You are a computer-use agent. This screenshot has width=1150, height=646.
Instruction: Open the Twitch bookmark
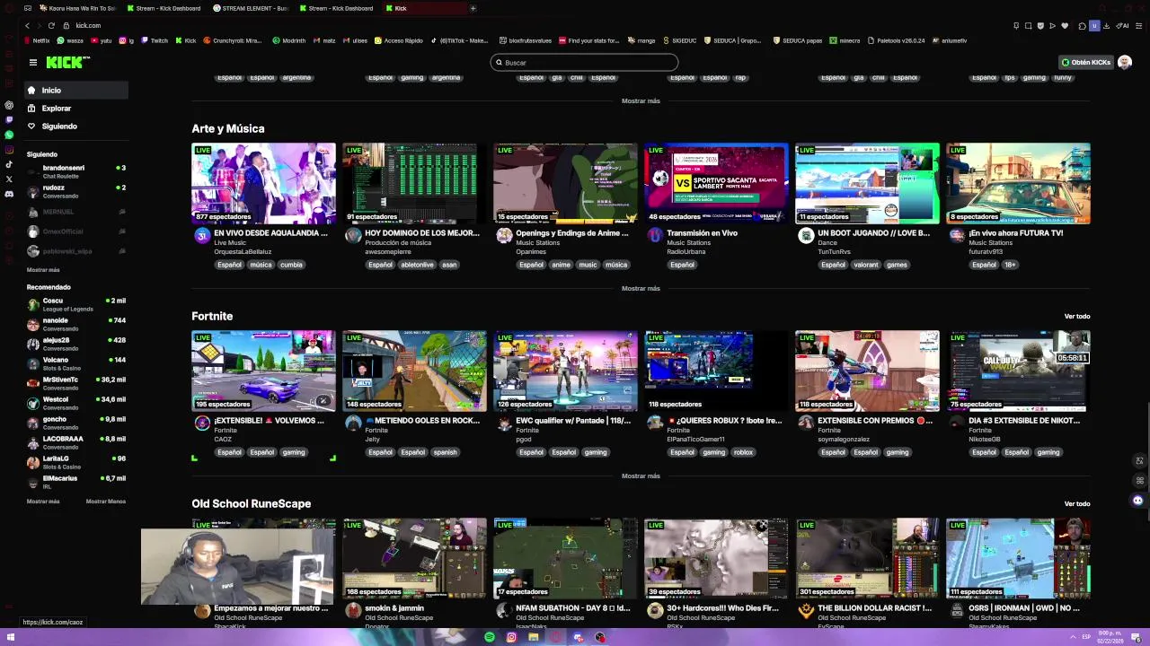click(x=155, y=40)
